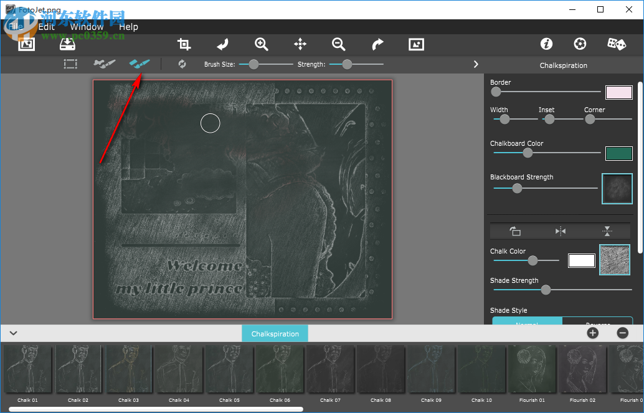Click the Chalk Color slider handle
The height and width of the screenshot is (413, 644).
[533, 260]
